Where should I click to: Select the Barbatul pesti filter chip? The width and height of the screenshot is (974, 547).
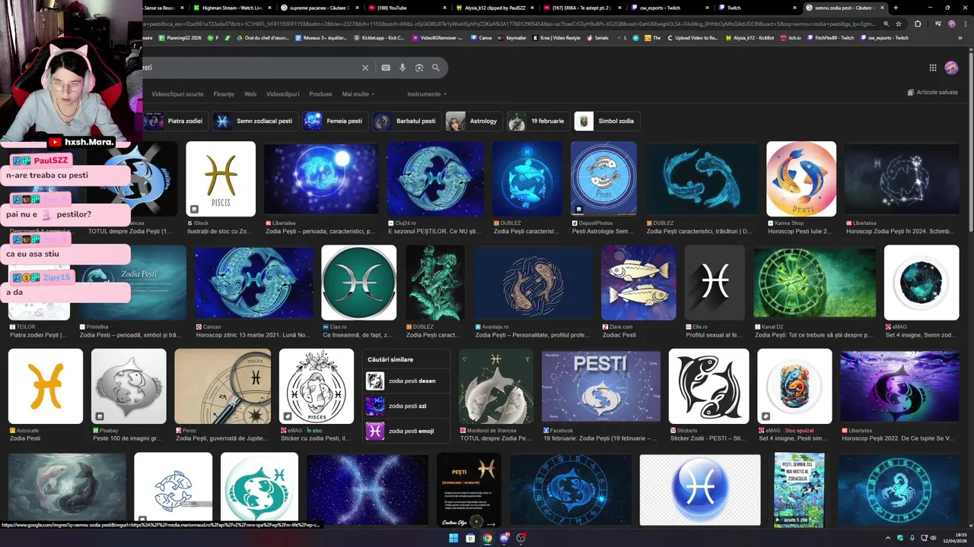click(x=407, y=121)
